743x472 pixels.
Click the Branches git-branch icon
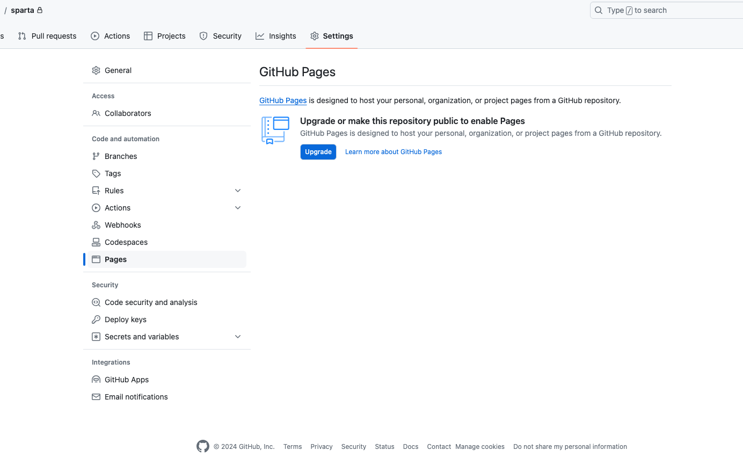click(96, 156)
